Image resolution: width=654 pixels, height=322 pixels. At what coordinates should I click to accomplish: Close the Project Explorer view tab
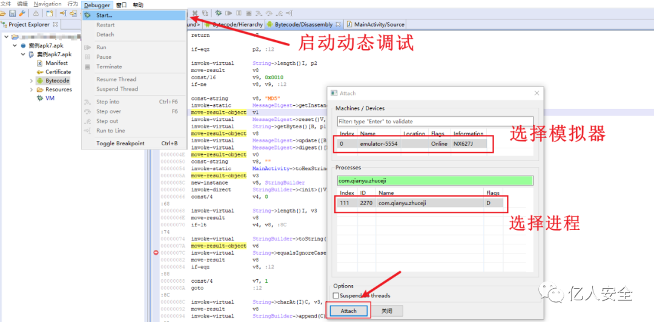click(55, 24)
